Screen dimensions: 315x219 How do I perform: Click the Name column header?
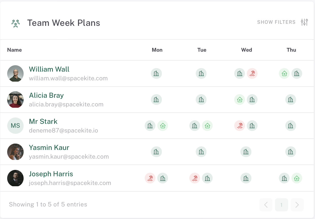pos(14,50)
